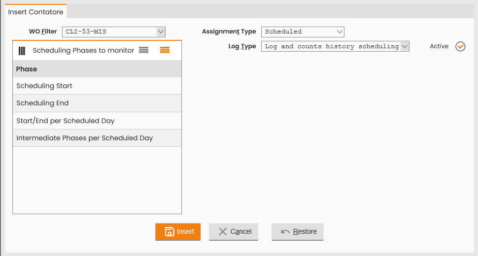Click the column selector icon beside Scheduling Phases
This screenshot has height=256, width=478.
22,51
